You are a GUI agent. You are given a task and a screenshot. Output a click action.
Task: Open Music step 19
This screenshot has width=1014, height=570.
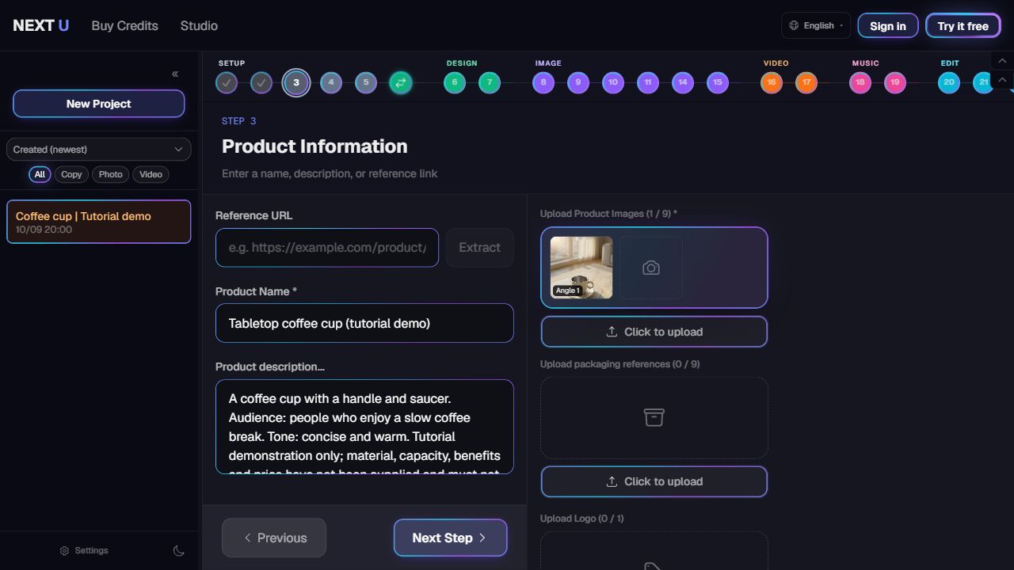click(895, 82)
